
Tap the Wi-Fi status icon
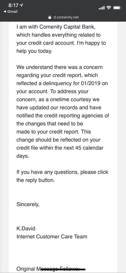[x=109, y=8]
